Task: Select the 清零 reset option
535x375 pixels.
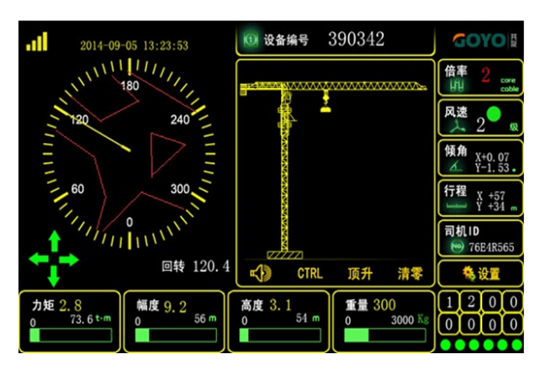Action: click(411, 273)
